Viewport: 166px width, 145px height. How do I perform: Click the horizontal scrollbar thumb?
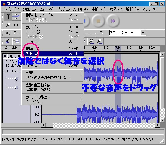(x=50, y=125)
